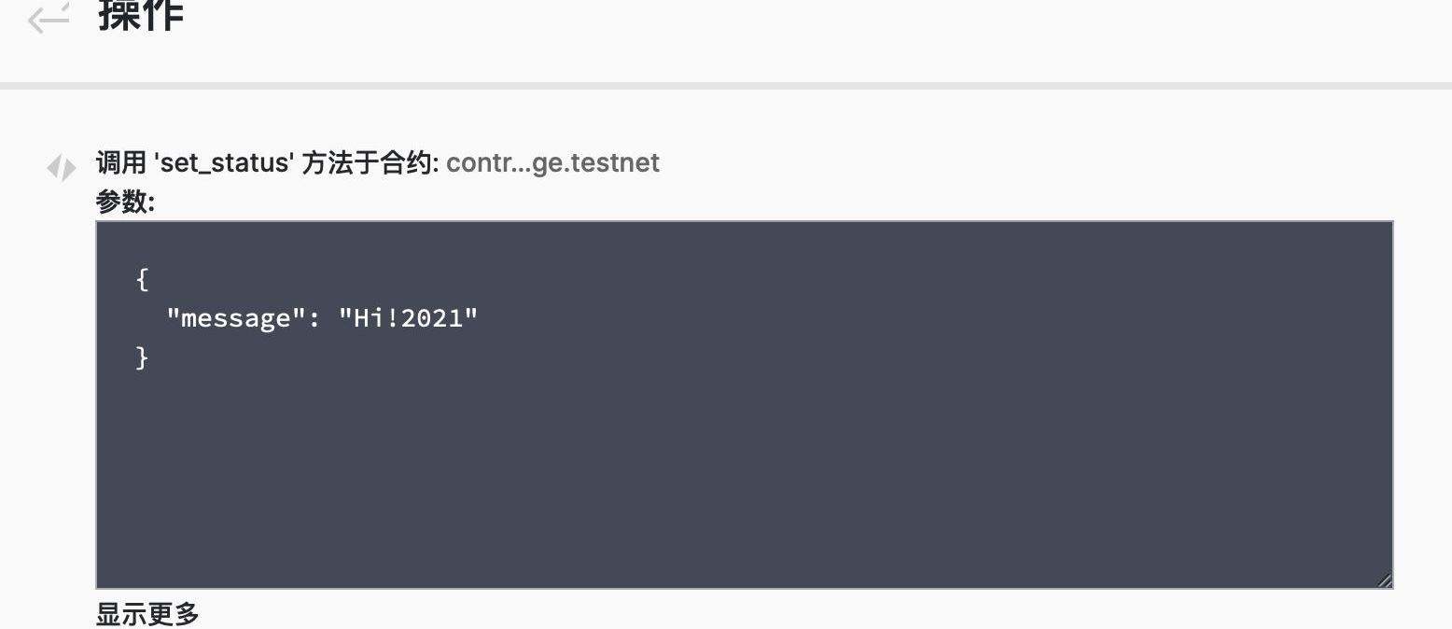1452x629 pixels.
Task: Click the colon after "message" key
Action: point(314,318)
